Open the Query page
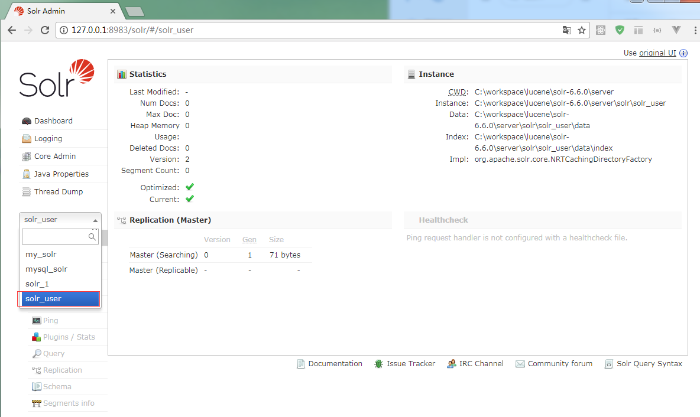This screenshot has height=417, width=700. (x=54, y=354)
